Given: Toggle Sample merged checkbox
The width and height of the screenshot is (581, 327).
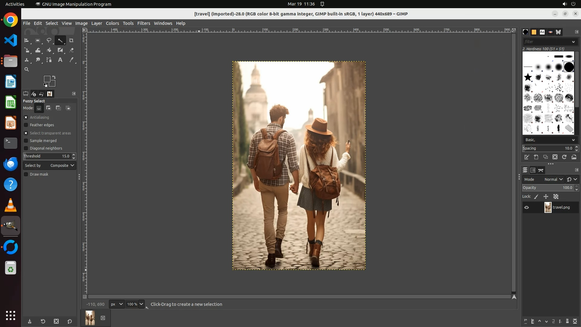Looking at the screenshot, I should [x=26, y=141].
